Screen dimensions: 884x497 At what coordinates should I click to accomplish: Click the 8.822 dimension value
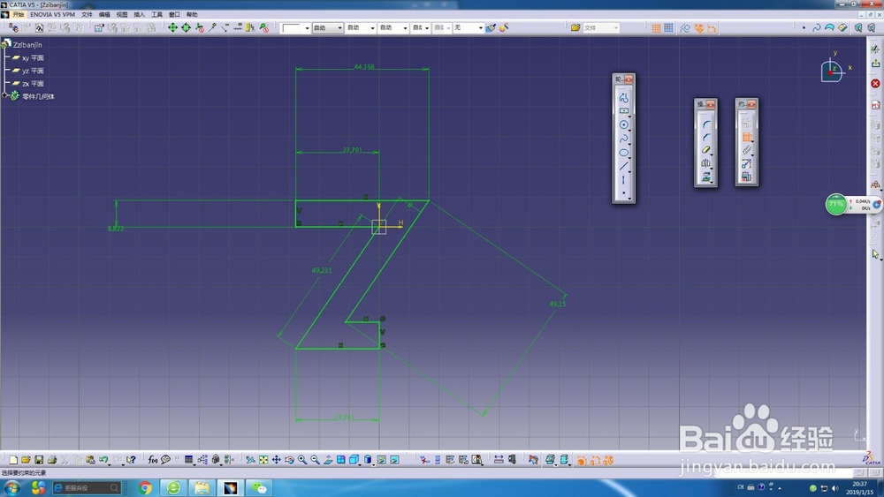point(116,229)
